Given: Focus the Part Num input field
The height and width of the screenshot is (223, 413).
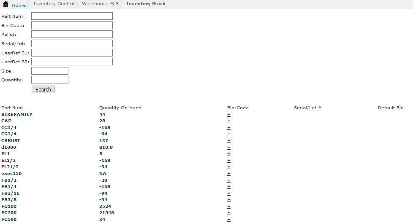Looking at the screenshot, I should pyautogui.click(x=72, y=16).
